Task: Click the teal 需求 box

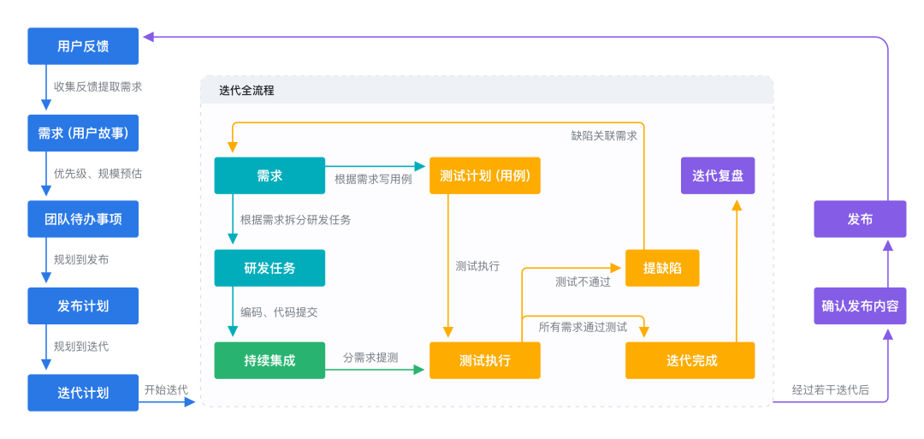Action: (x=269, y=175)
